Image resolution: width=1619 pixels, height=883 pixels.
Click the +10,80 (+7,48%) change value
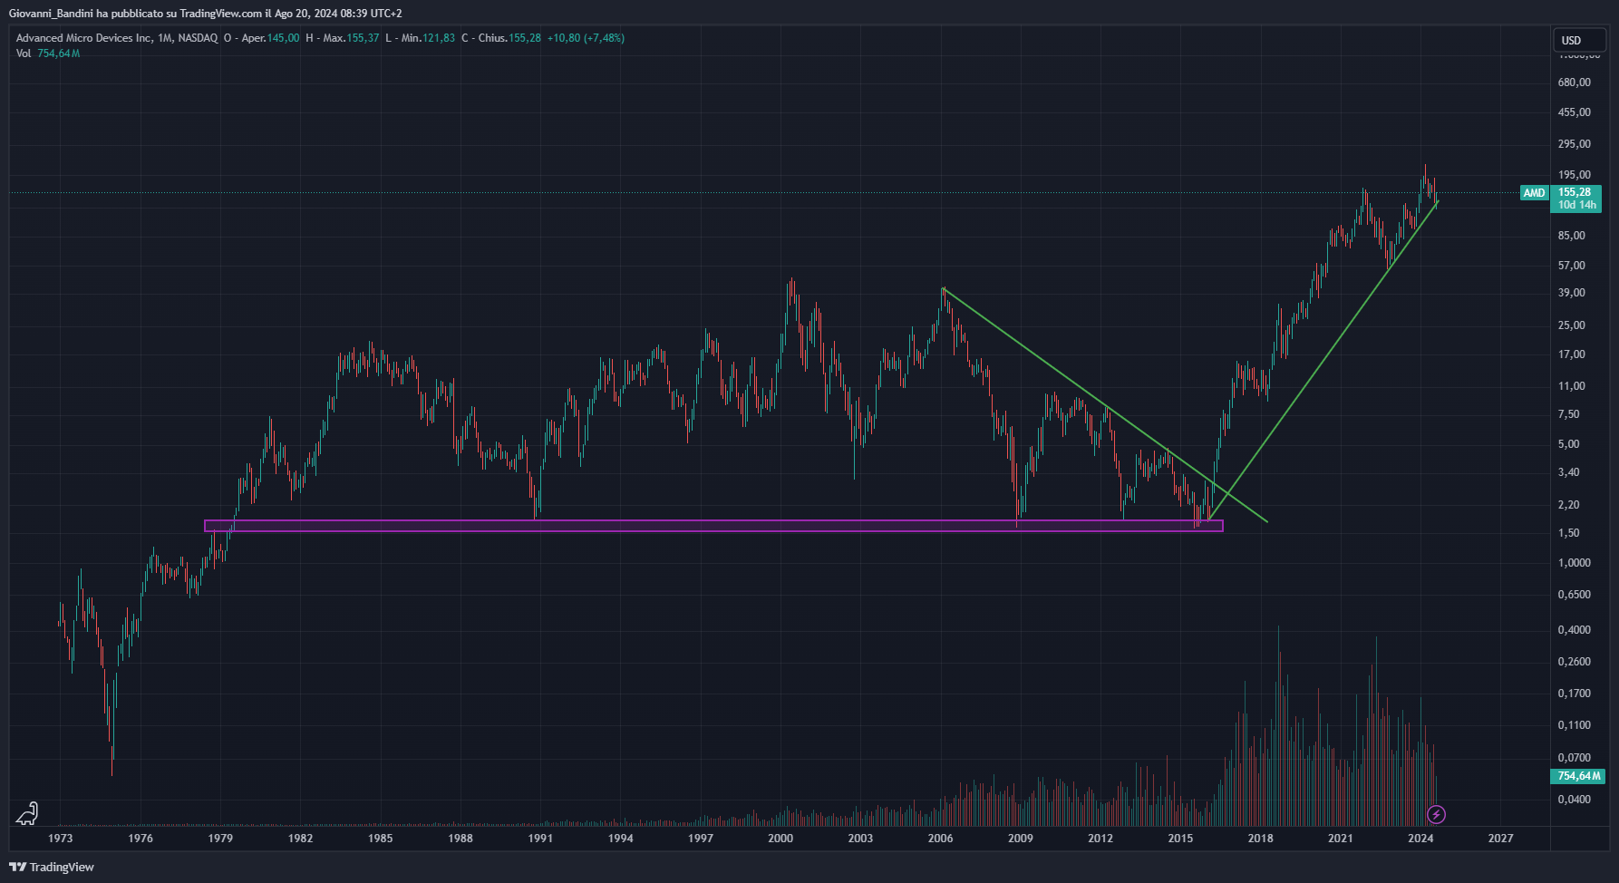(586, 38)
